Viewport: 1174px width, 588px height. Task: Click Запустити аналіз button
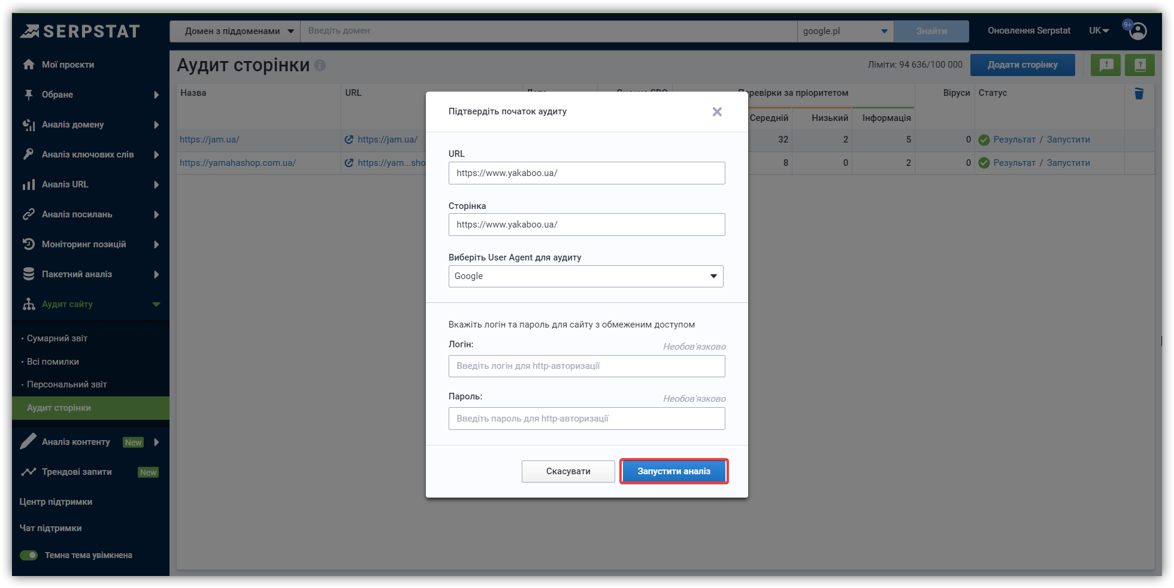click(674, 471)
